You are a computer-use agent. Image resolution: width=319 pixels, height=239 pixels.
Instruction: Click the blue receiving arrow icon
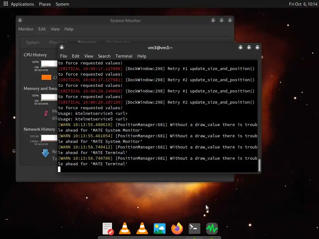point(45,153)
